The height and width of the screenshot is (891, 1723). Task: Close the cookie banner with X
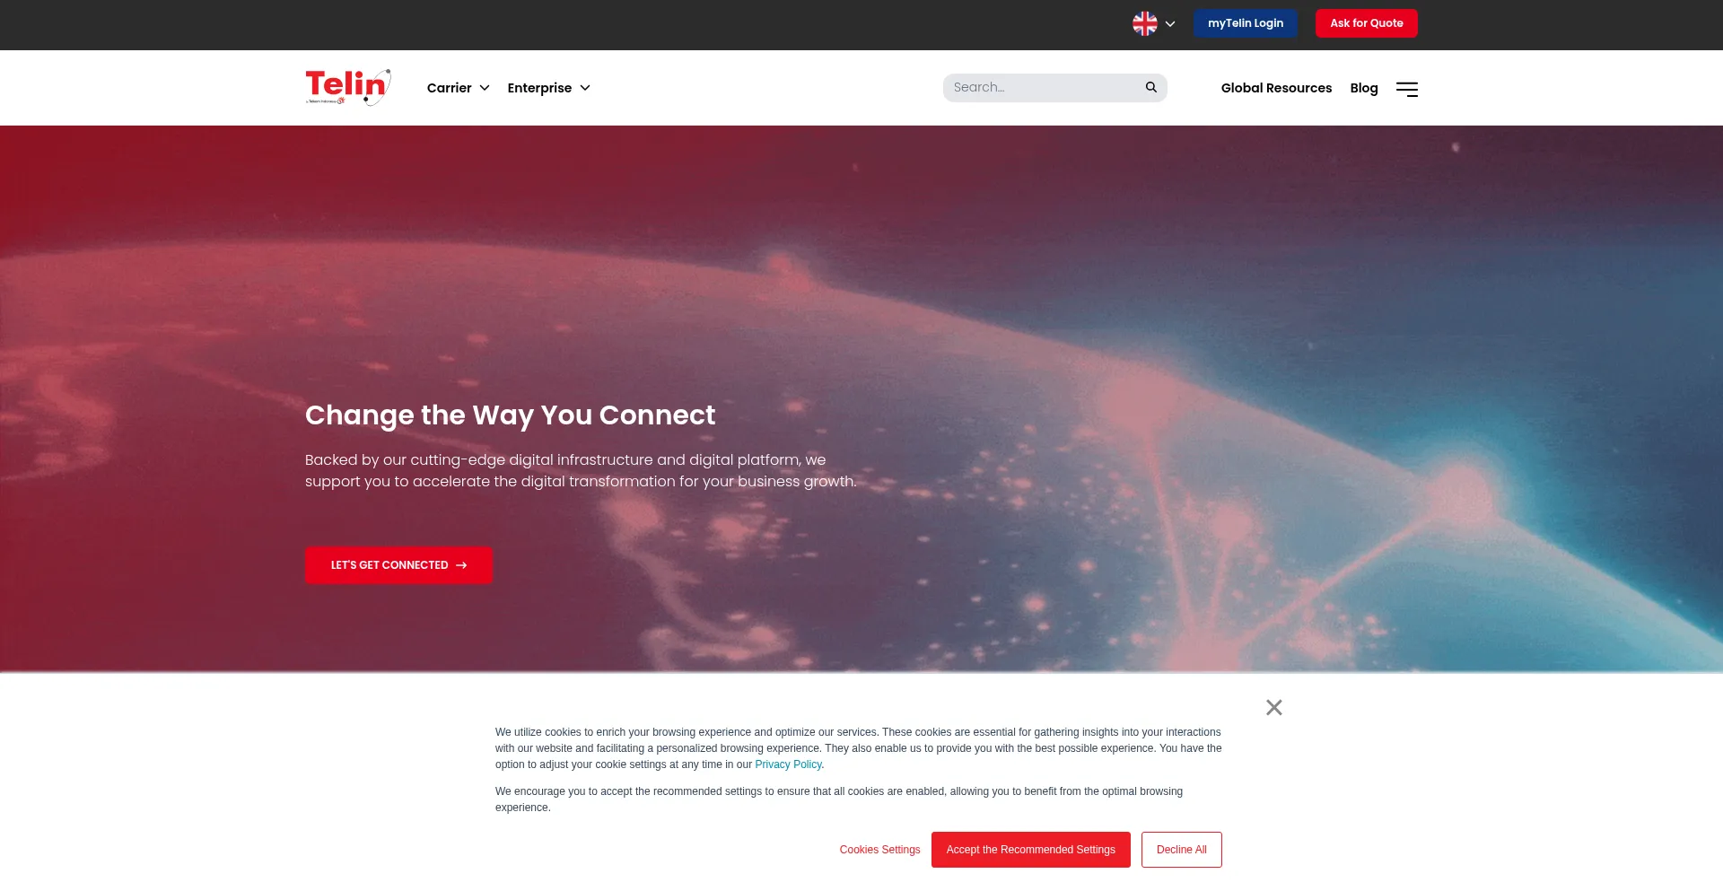[x=1273, y=707]
